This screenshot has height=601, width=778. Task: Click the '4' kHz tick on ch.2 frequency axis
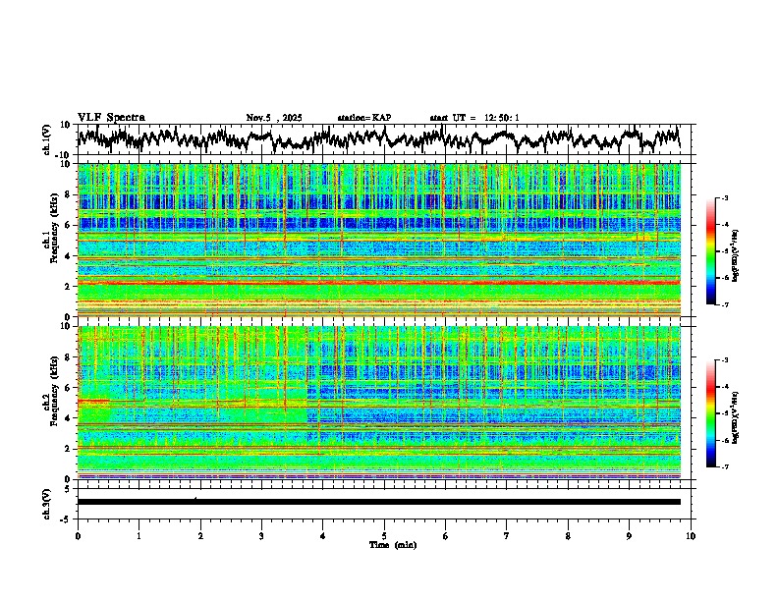tap(70, 418)
